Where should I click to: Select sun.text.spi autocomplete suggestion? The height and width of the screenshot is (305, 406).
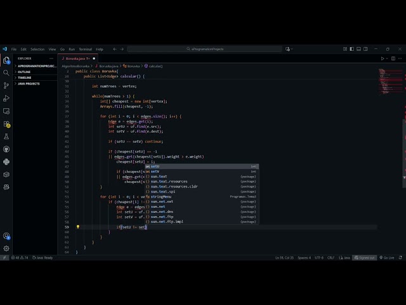click(202, 192)
